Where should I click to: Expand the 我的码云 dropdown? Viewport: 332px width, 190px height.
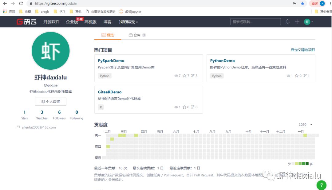click(x=128, y=22)
